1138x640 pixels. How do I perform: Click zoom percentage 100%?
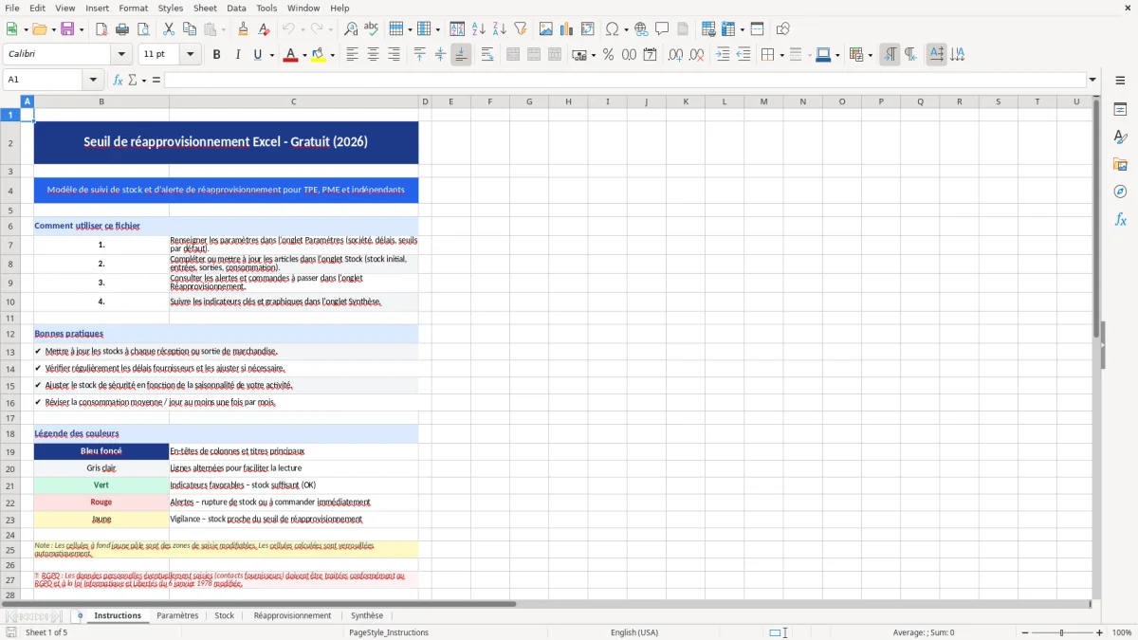point(1122,632)
